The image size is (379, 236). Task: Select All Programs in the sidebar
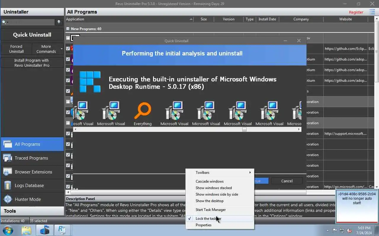tap(32, 144)
